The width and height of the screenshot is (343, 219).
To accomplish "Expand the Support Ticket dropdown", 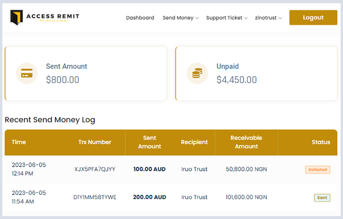I will [x=227, y=18].
